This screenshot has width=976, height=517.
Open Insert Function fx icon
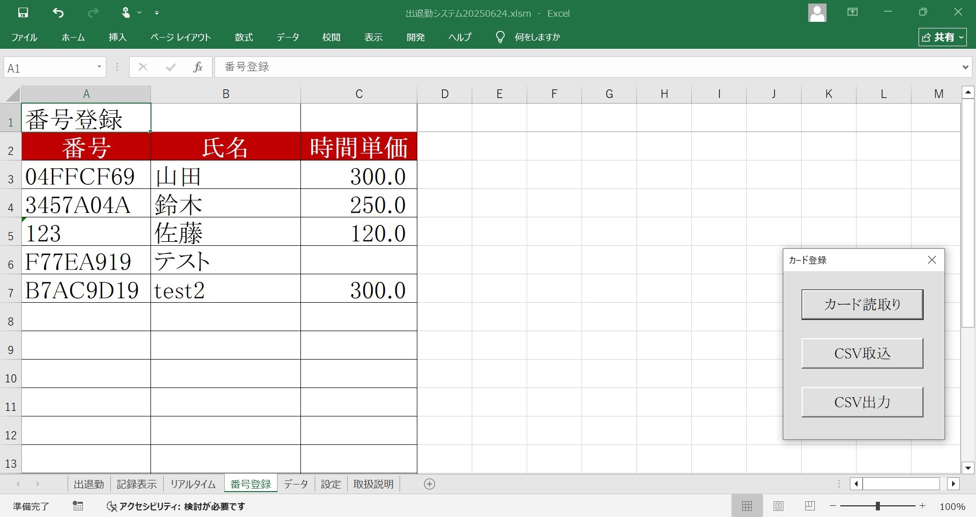(198, 67)
